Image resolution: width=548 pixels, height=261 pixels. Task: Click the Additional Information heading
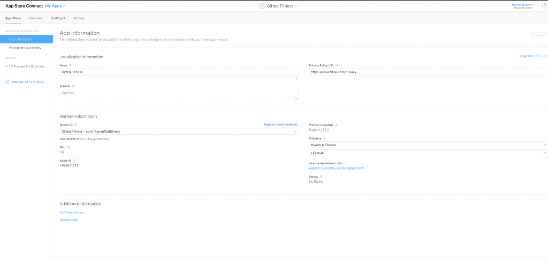80,204
